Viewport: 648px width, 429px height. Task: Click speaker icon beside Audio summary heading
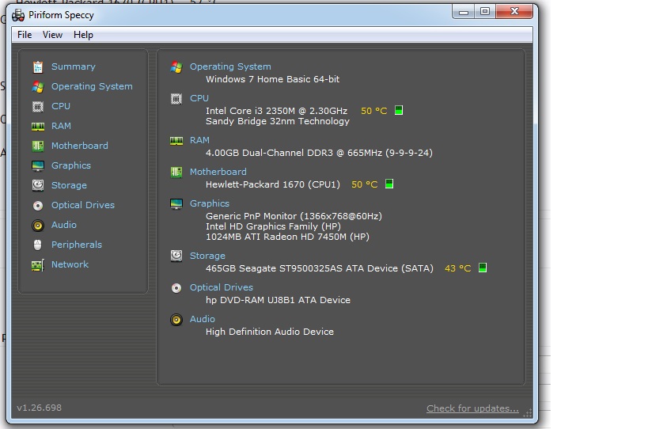pos(176,320)
